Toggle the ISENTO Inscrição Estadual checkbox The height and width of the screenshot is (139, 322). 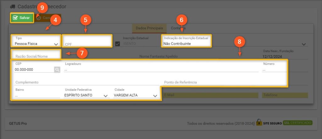[118, 44]
